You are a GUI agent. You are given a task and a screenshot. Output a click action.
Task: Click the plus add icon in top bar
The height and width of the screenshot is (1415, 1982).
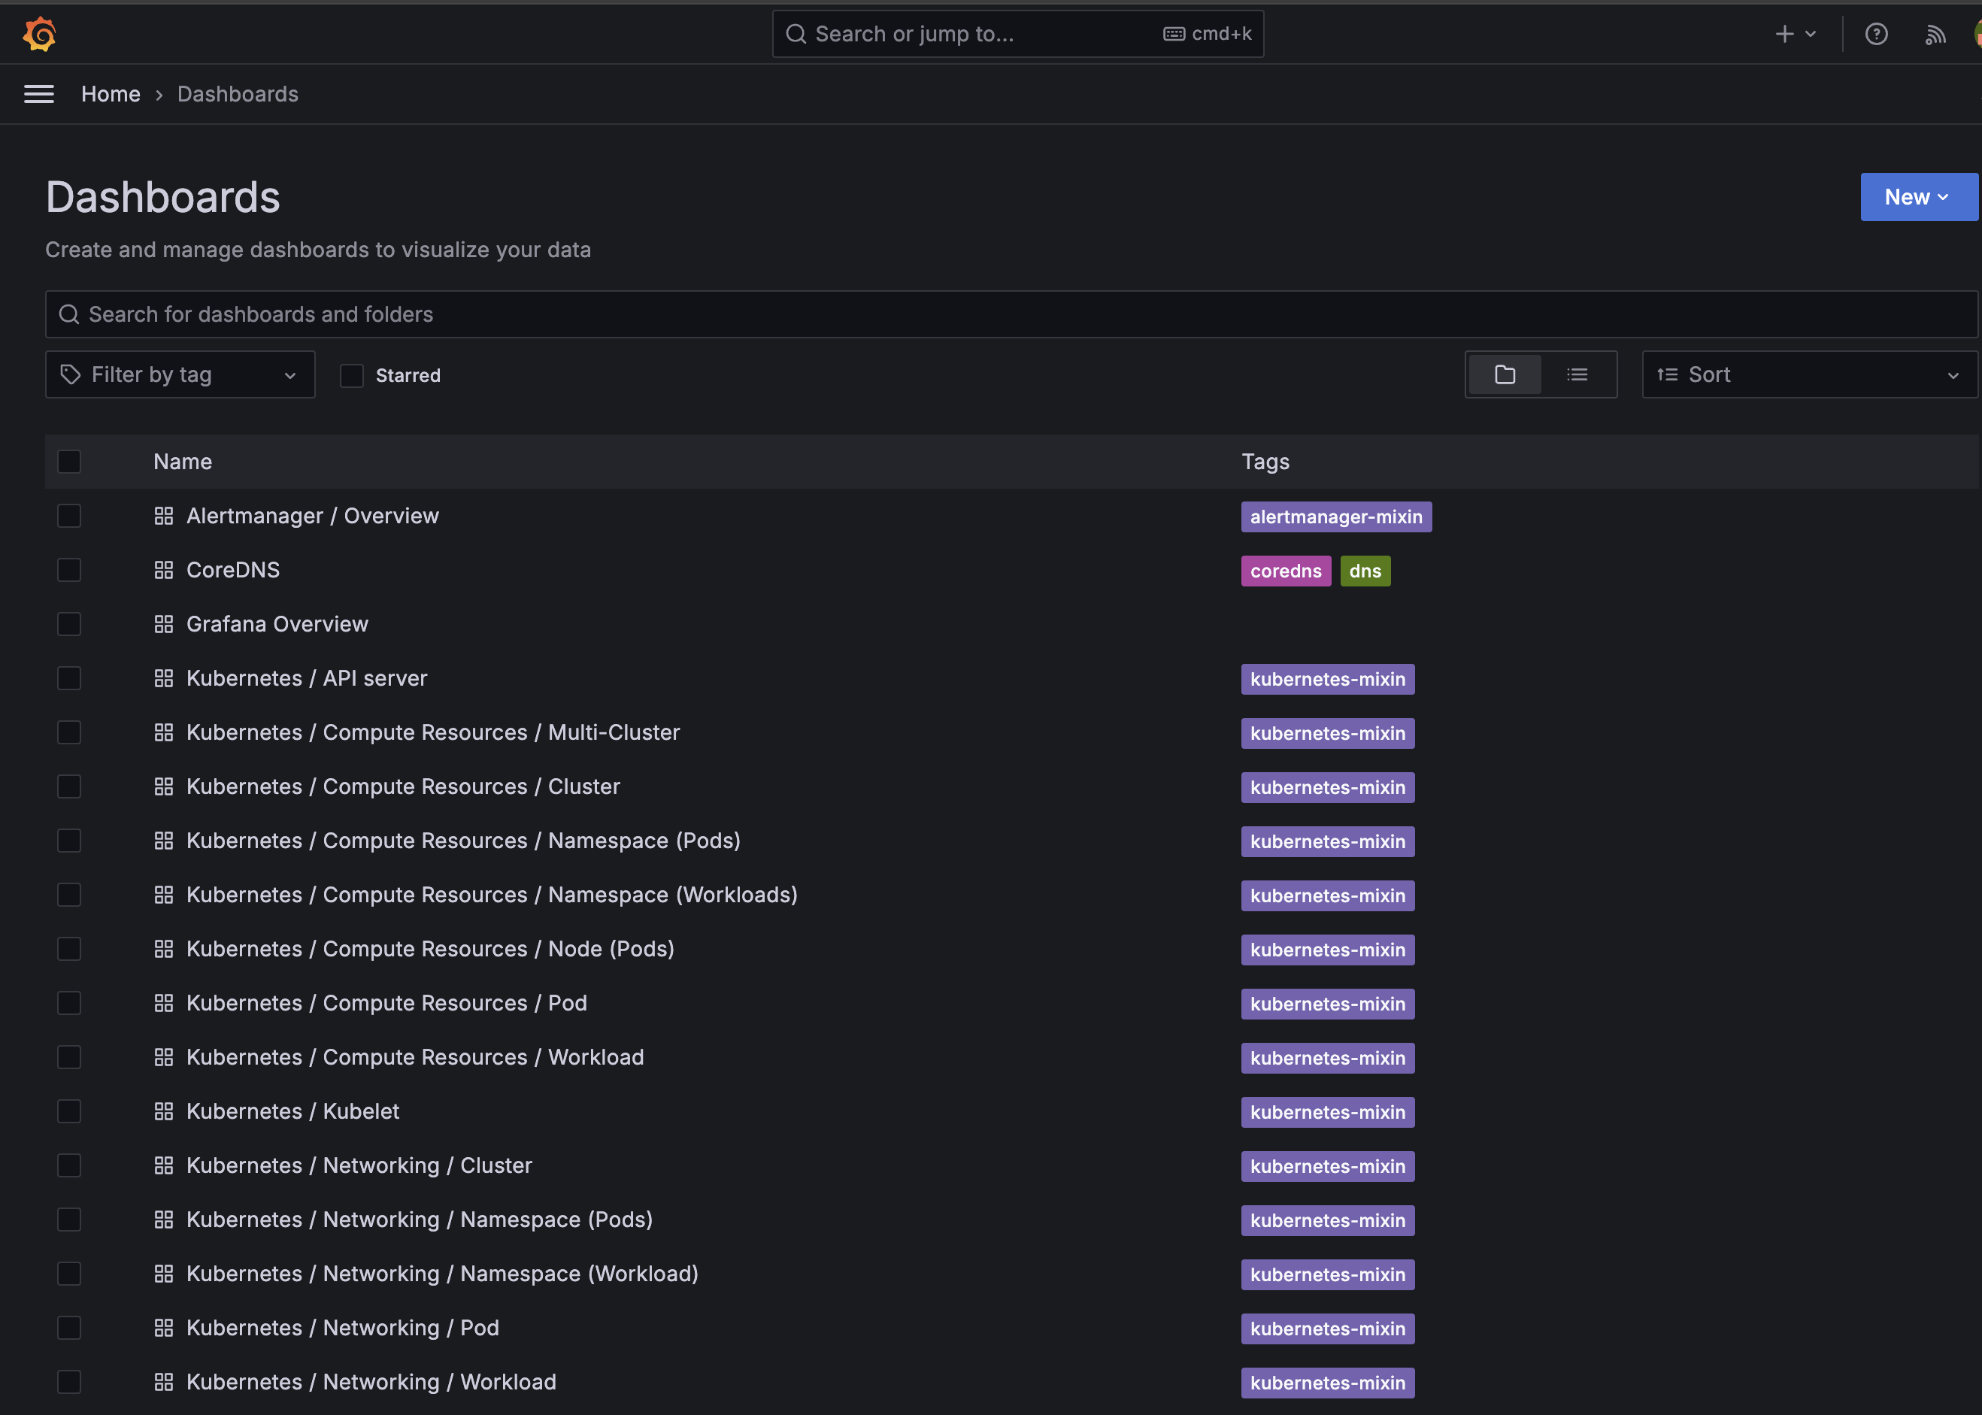(x=1784, y=34)
